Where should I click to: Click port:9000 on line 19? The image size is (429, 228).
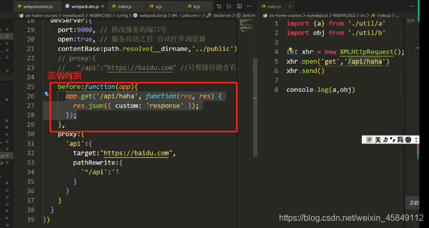(x=75, y=30)
